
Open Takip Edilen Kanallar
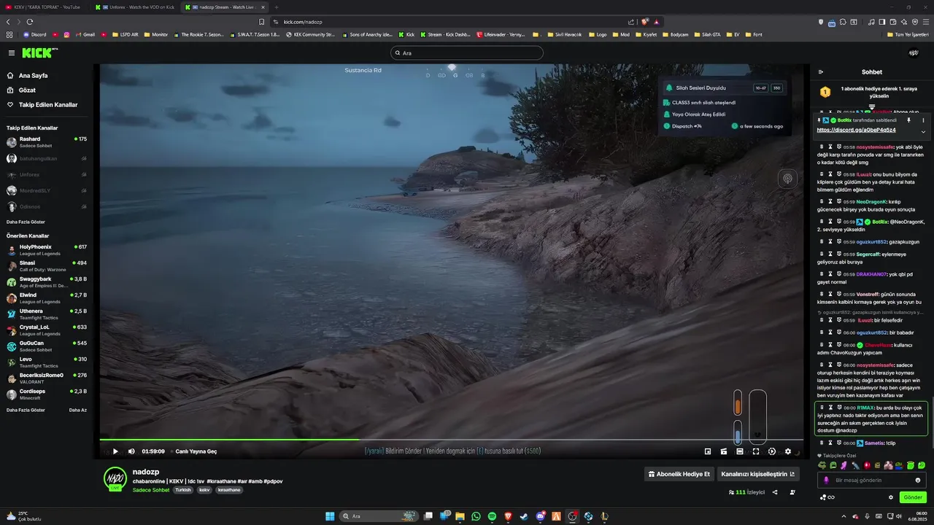pos(42,105)
